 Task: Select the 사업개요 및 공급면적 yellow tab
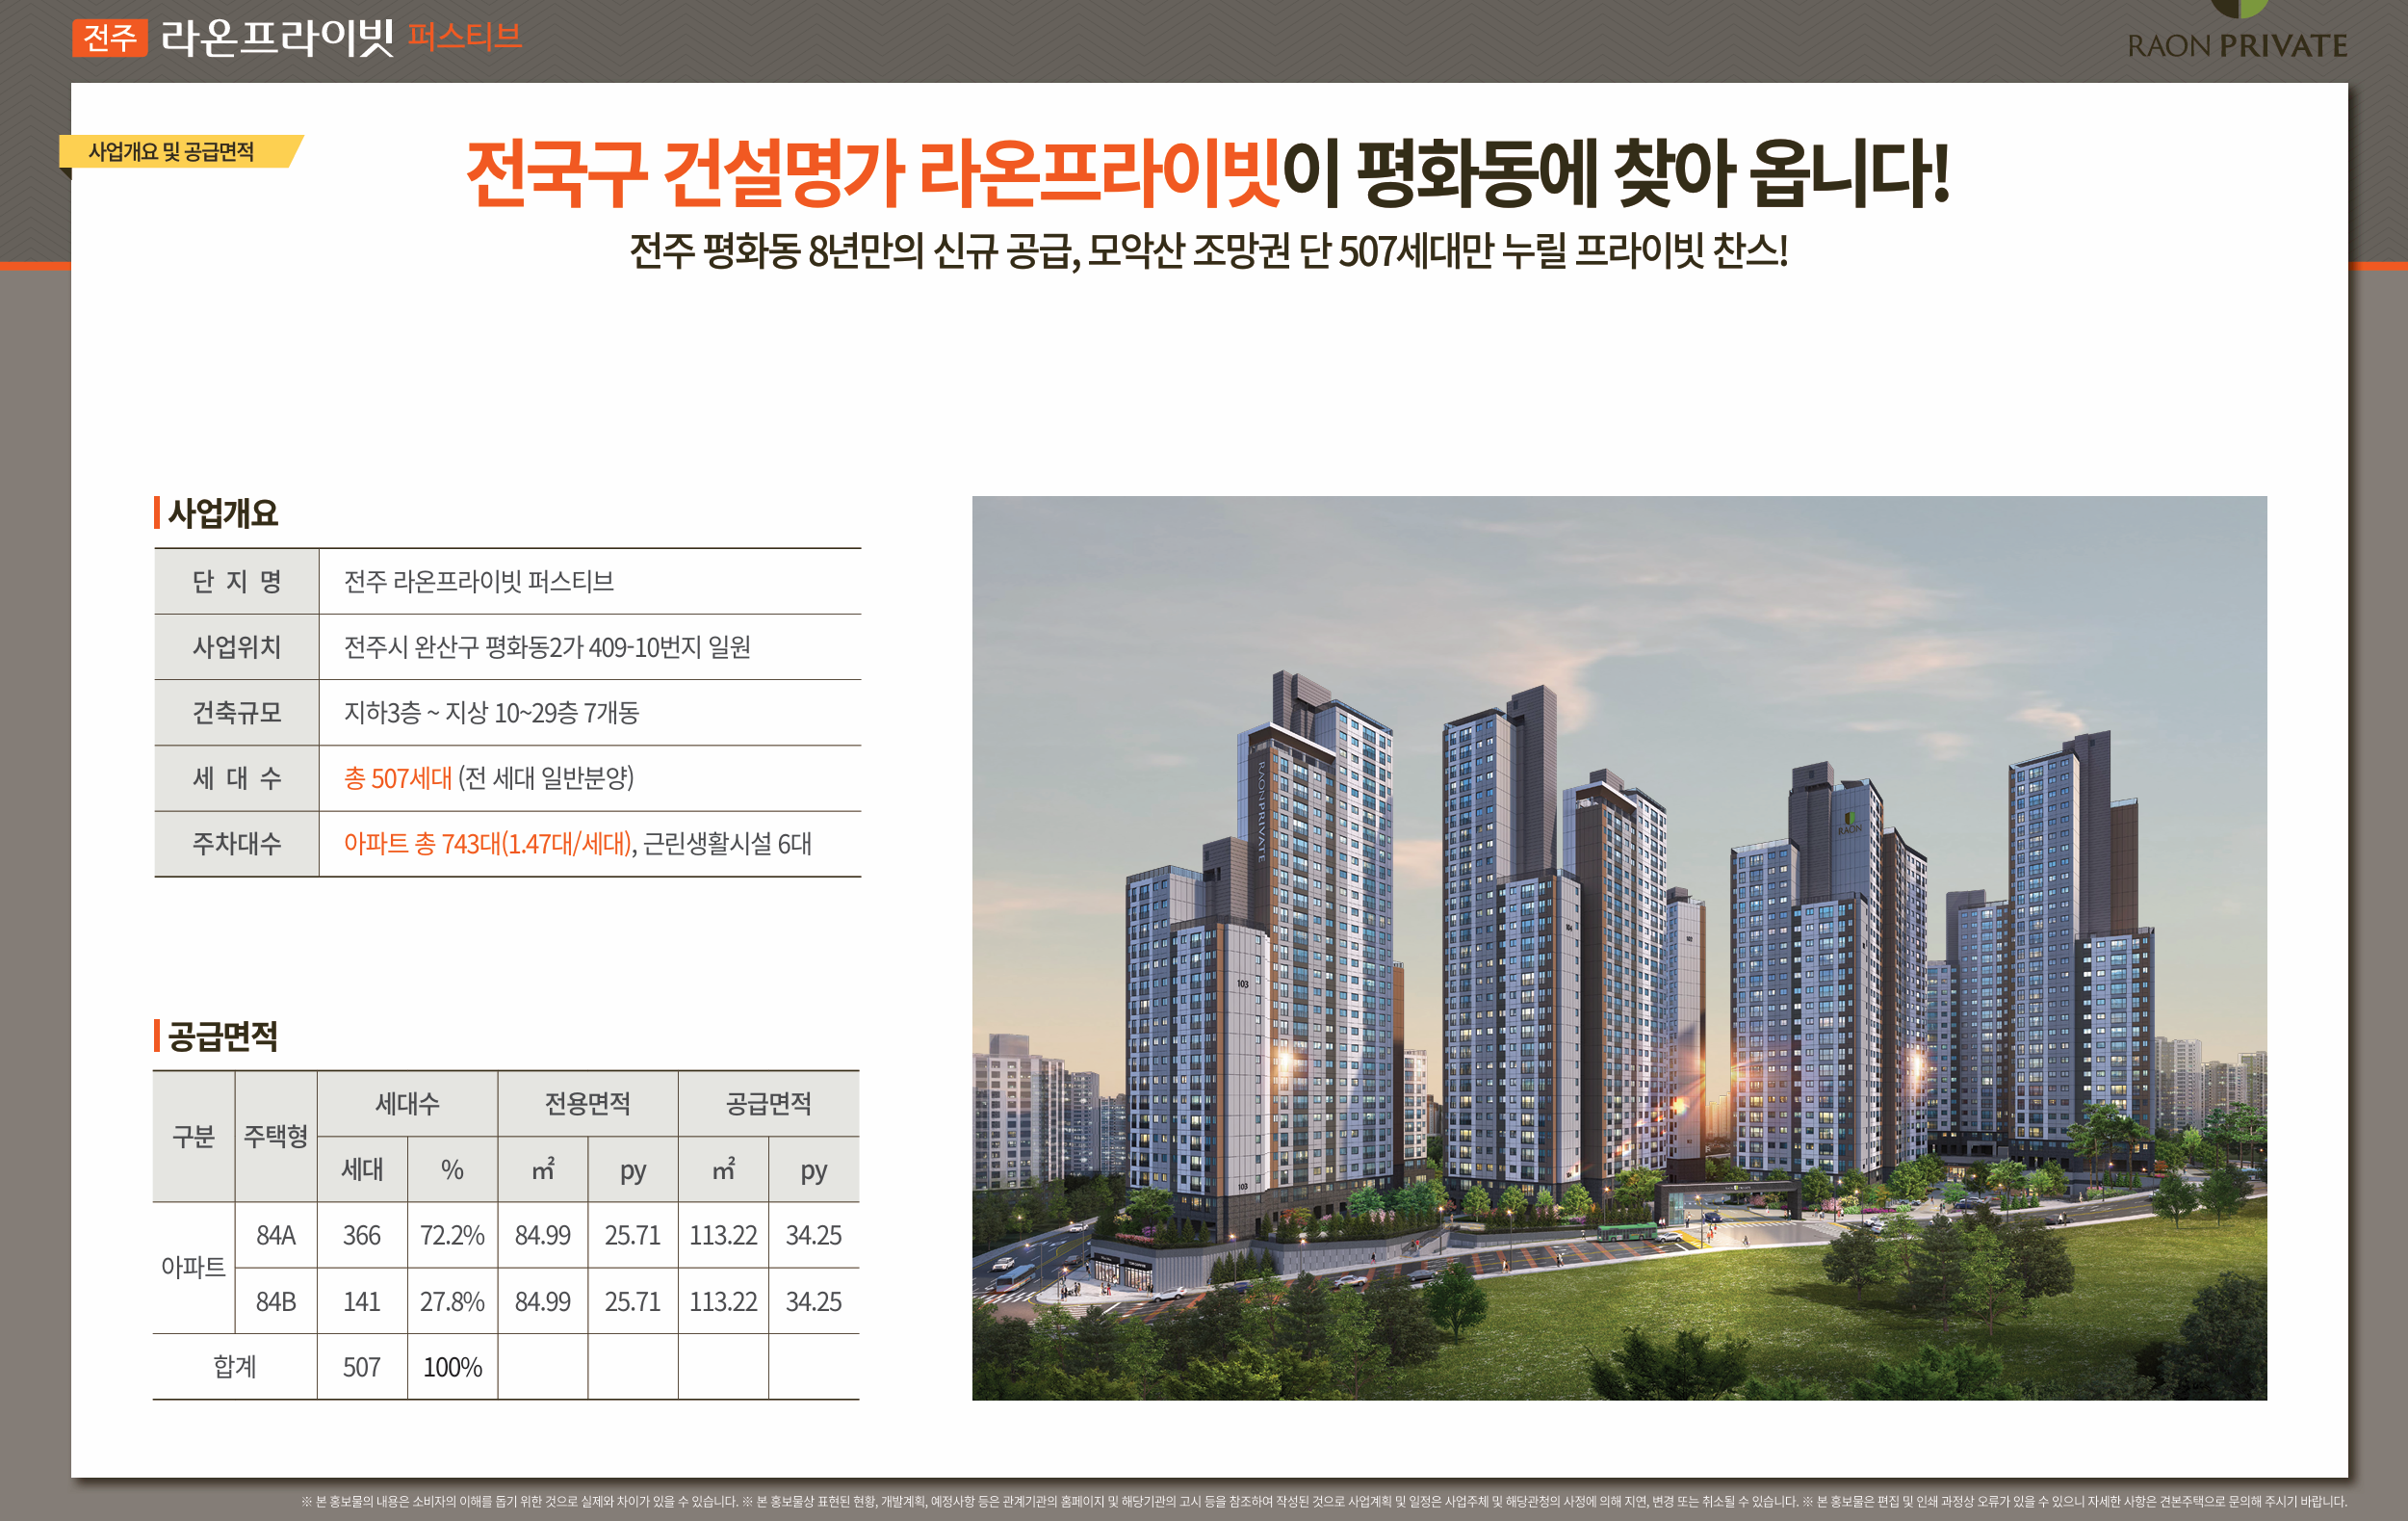(x=172, y=151)
